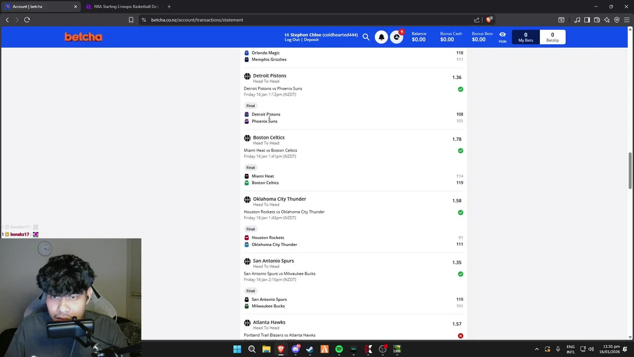
Task: Hide balances with the eye icon
Action: coord(502,37)
